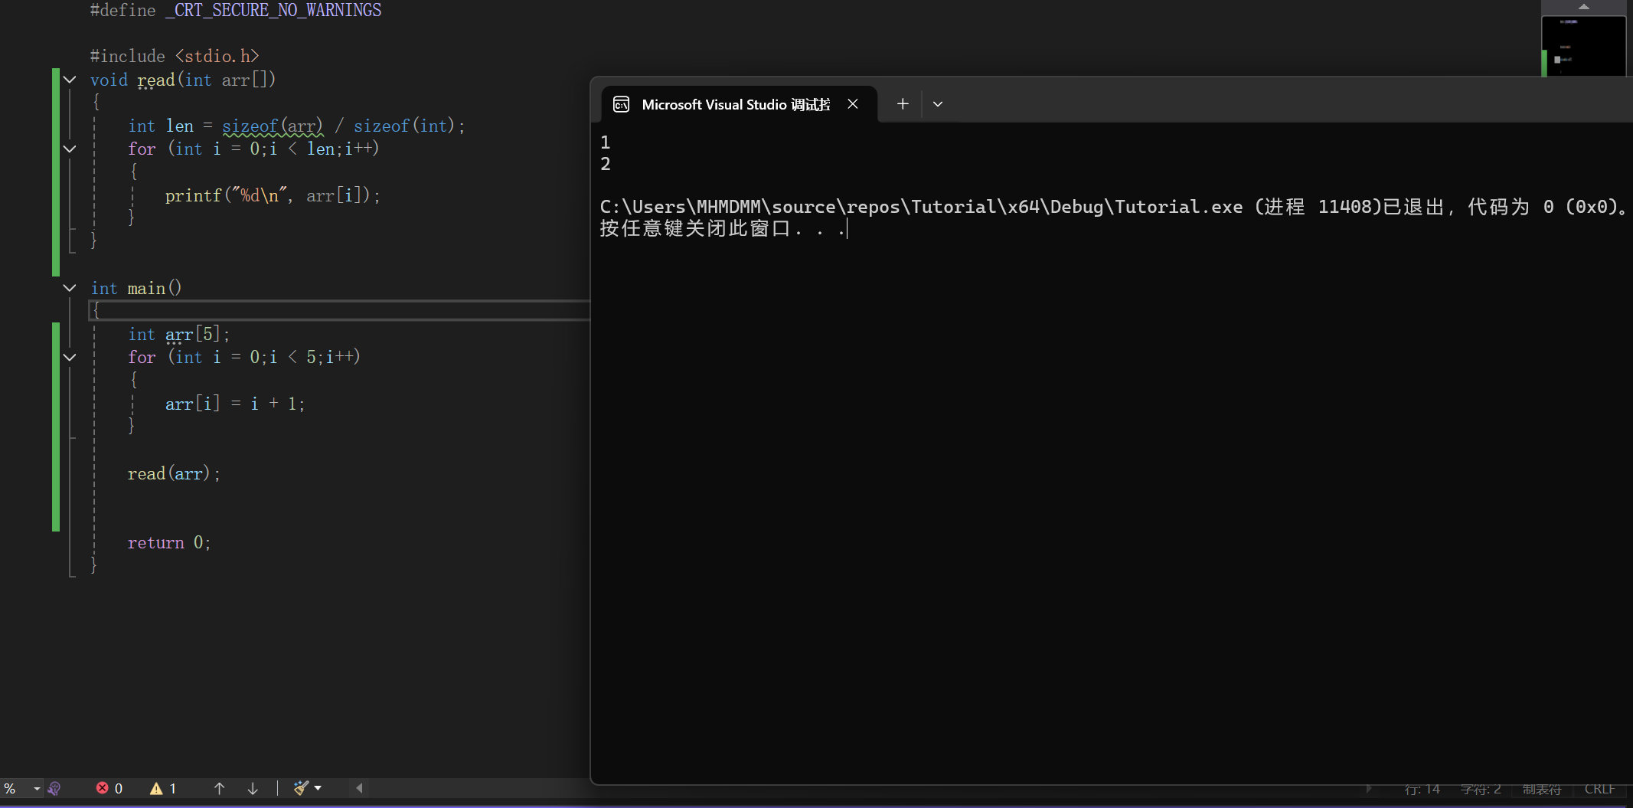Click the return 0; statement
Image resolution: width=1633 pixels, height=808 pixels.
(169, 543)
